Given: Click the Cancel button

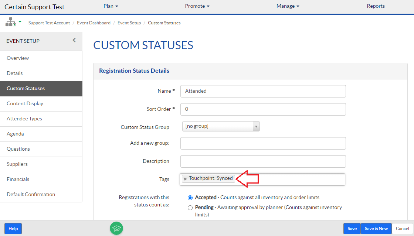Looking at the screenshot, I should (x=403, y=229).
